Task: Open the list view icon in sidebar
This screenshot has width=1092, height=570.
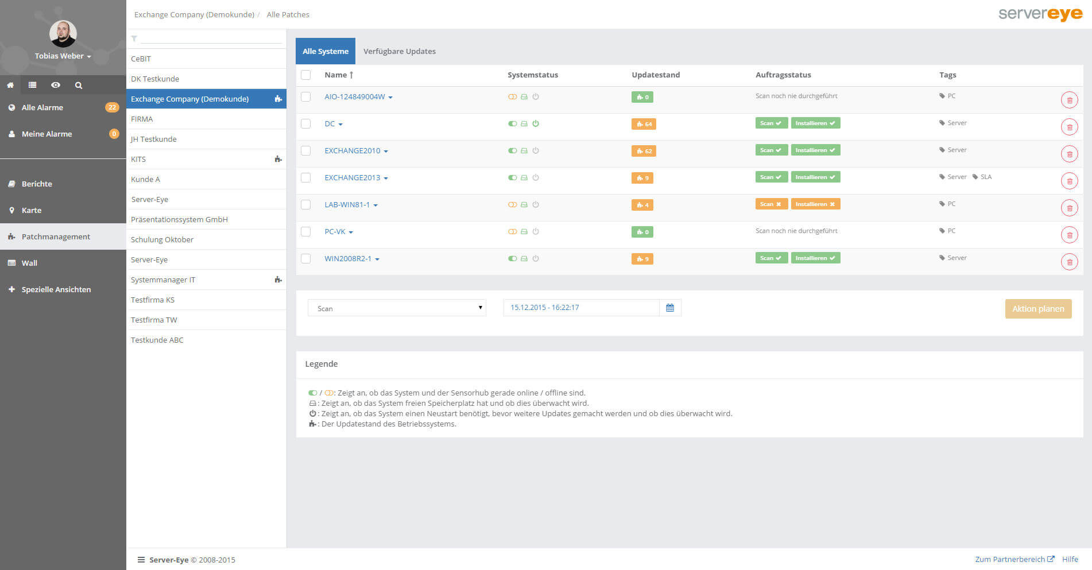Action: [x=33, y=85]
